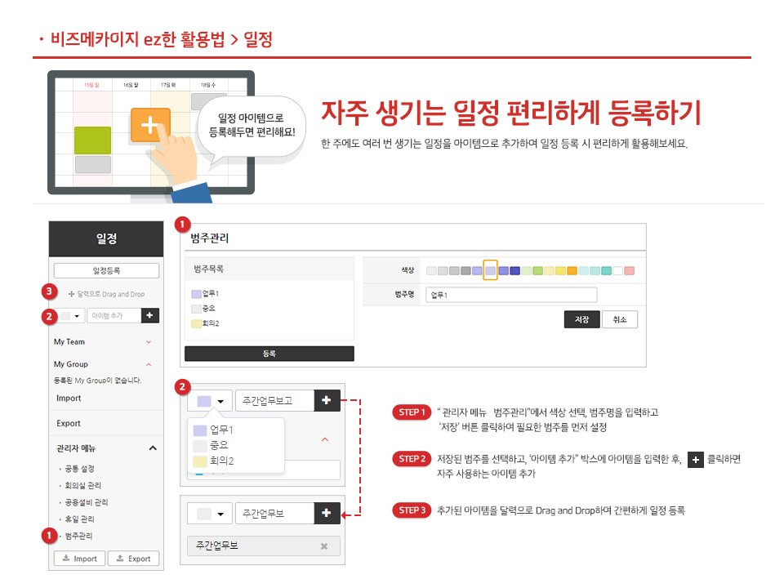
Task: Click the 등록된 My Group이 없습니다 message
Action: tap(98, 381)
